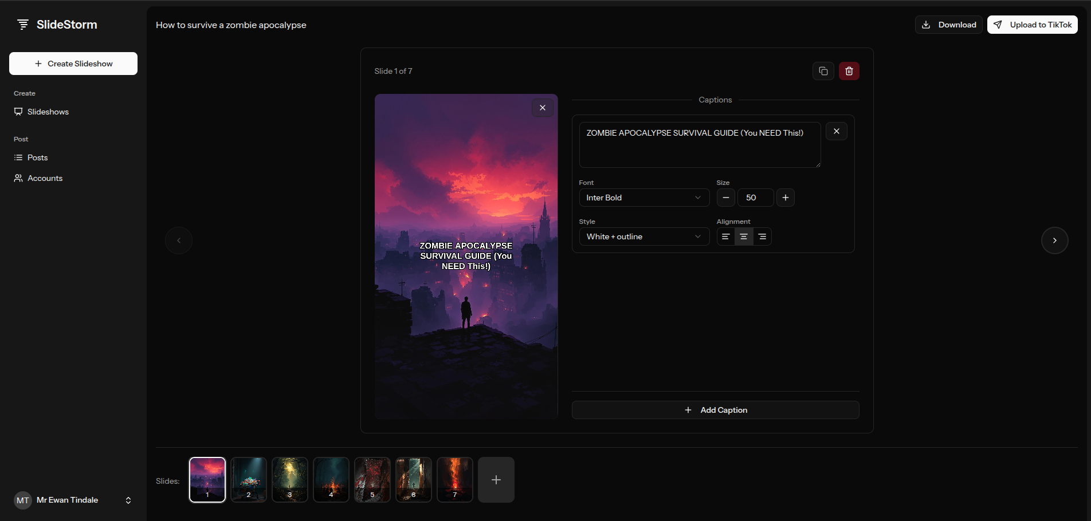
Task: Add a new slide with plus tile
Action: click(496, 480)
